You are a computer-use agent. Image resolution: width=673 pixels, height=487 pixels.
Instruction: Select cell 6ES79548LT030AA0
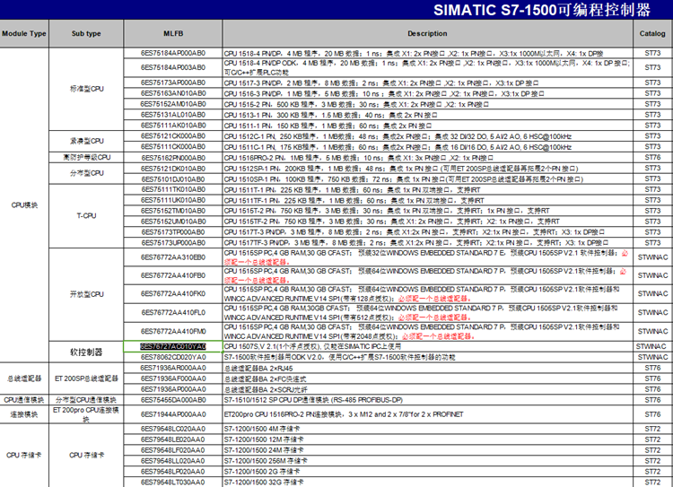173,483
